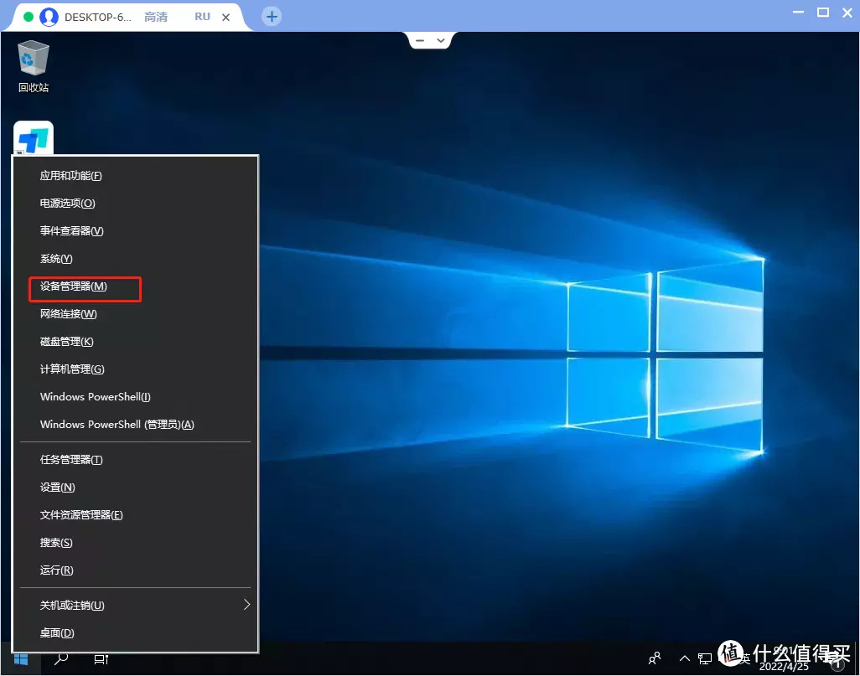Open Settings (设置) entry
This screenshot has height=676, width=860.
(135, 488)
